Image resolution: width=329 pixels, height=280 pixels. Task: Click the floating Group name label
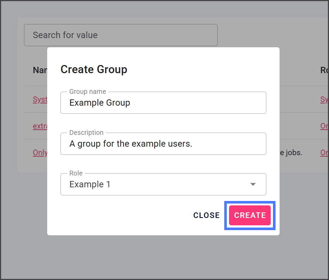coord(88,92)
